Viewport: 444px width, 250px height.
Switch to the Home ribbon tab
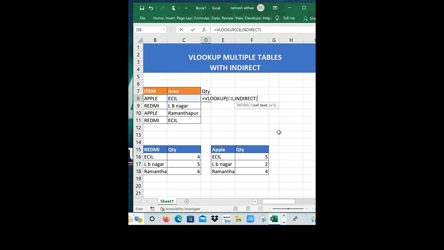158,18
